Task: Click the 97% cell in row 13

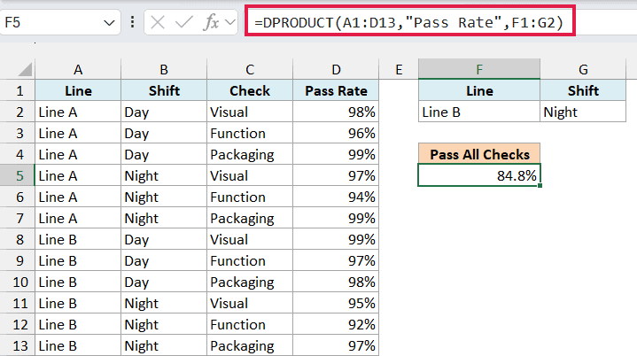Action: (x=336, y=346)
